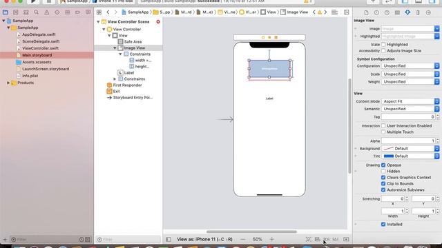
Task: Open the editor options lines icon
Action: pos(334,12)
